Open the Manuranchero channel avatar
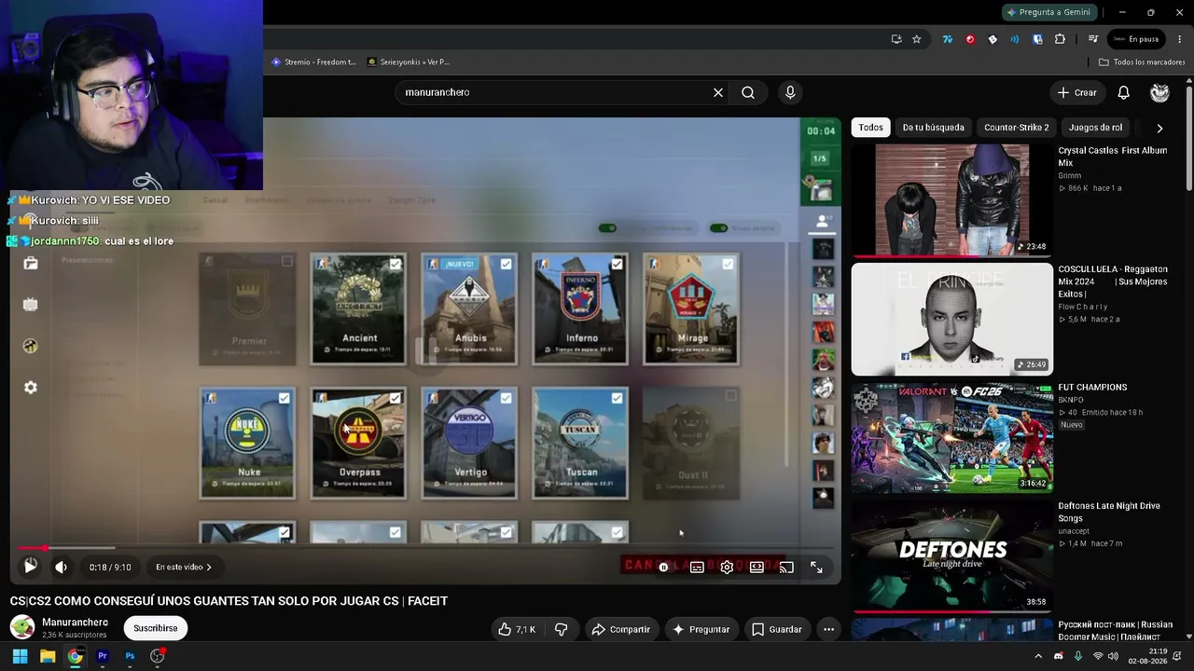 22,627
